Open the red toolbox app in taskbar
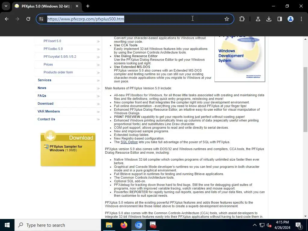 153,225
